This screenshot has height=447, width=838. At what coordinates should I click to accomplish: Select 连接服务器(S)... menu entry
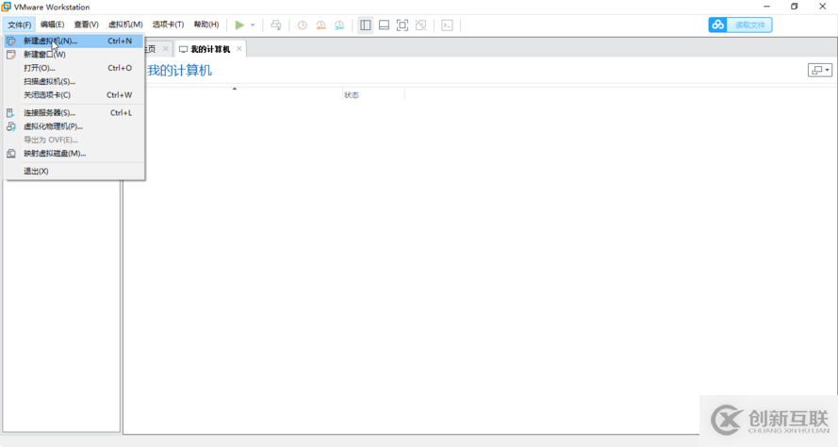[x=74, y=113]
